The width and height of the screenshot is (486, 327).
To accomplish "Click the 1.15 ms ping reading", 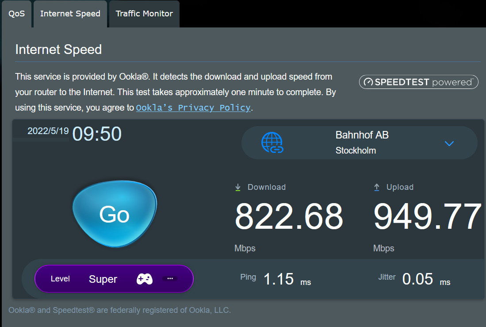I will tap(279, 279).
